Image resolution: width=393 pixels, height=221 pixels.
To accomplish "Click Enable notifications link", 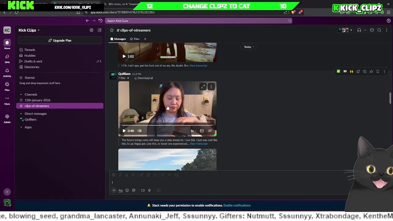I will coord(237,205).
